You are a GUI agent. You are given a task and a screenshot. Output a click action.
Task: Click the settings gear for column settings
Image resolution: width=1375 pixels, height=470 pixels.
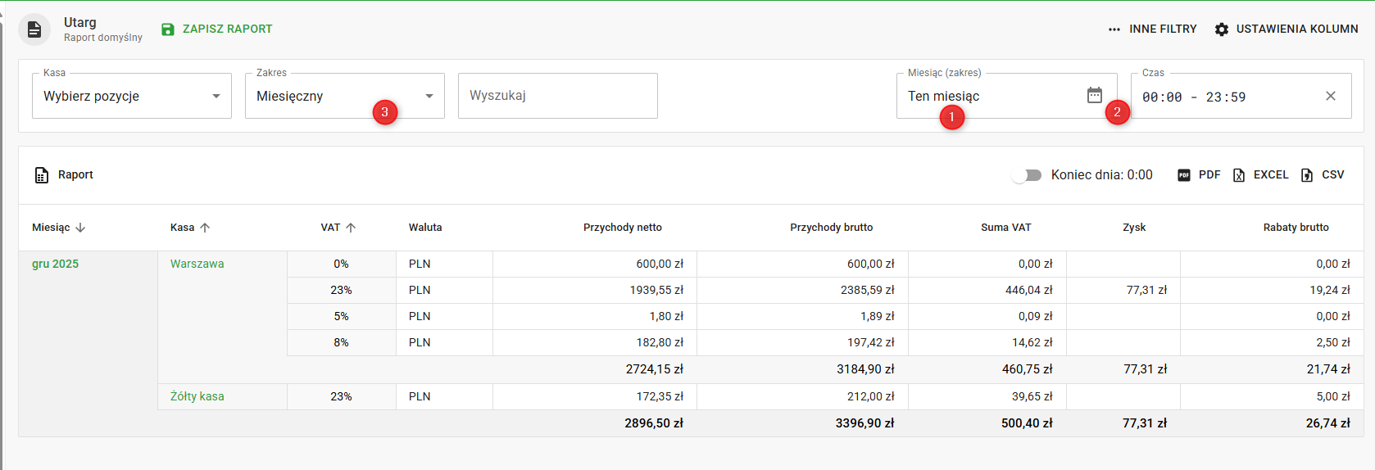click(1221, 29)
